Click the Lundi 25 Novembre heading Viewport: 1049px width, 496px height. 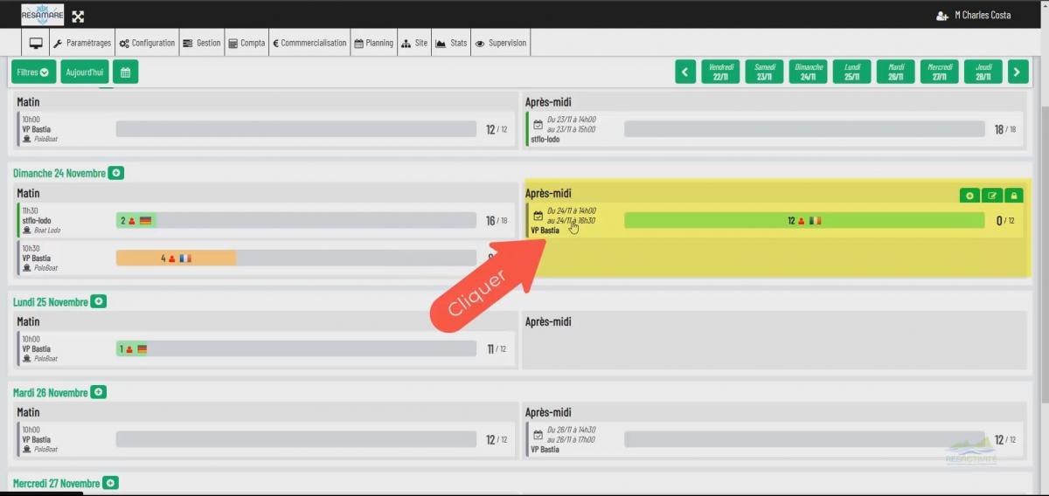point(51,301)
